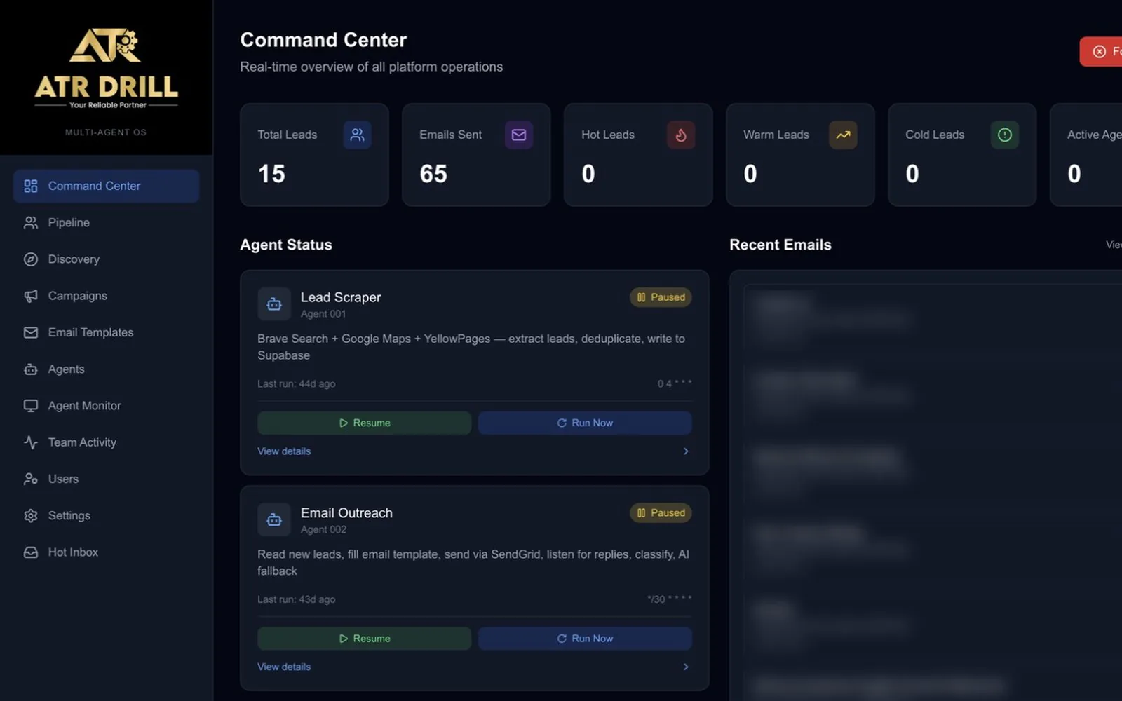Click the 'Agent 002' label

(x=323, y=530)
